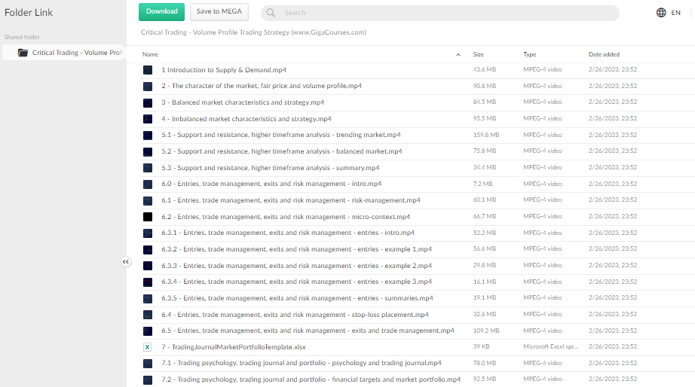The height and width of the screenshot is (387, 695).
Task: Collapse the left sidebar panel
Action: [x=126, y=262]
